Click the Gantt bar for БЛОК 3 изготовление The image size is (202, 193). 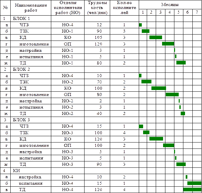coord(169,145)
